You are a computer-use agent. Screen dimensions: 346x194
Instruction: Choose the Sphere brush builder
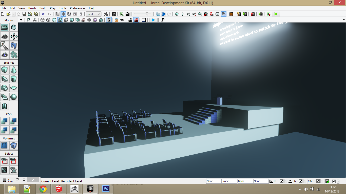13,97
